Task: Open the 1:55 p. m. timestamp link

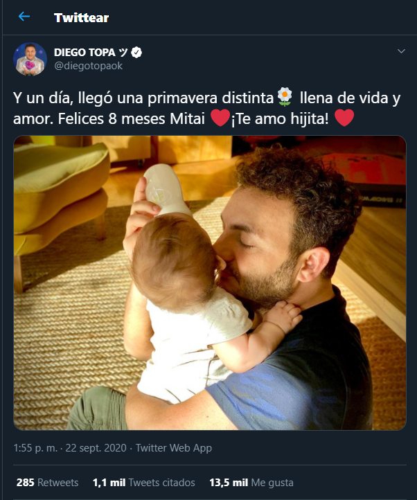Action: coord(35,448)
